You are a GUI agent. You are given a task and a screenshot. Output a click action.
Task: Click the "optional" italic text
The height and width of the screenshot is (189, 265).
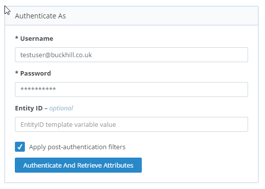pyautogui.click(x=61, y=108)
